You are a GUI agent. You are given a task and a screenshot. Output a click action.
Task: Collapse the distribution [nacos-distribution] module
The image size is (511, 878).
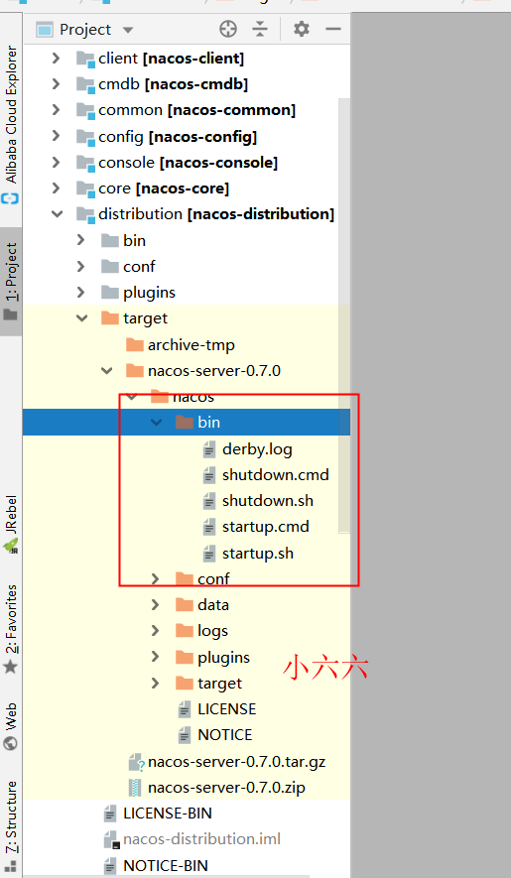[58, 214]
